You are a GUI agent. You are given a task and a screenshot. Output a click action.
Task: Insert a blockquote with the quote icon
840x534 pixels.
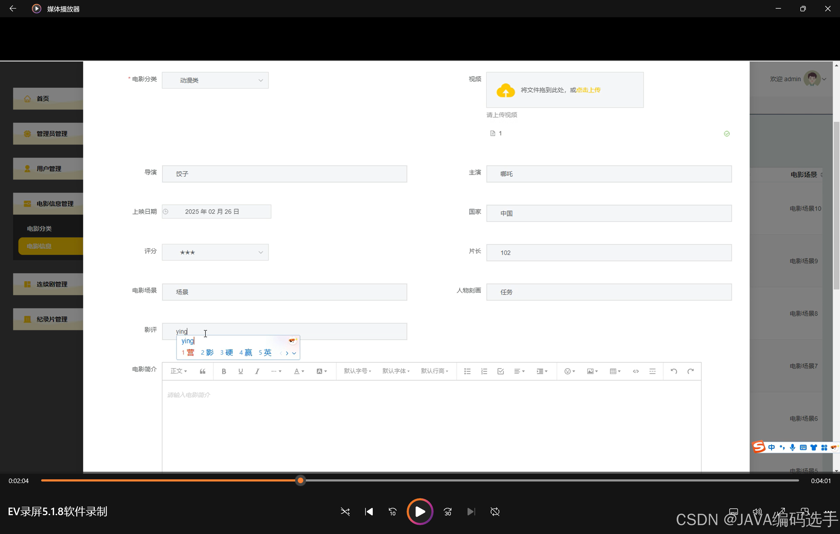(202, 371)
